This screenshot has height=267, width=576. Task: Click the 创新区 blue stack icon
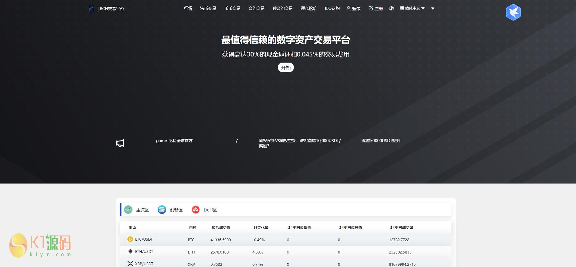162,210
